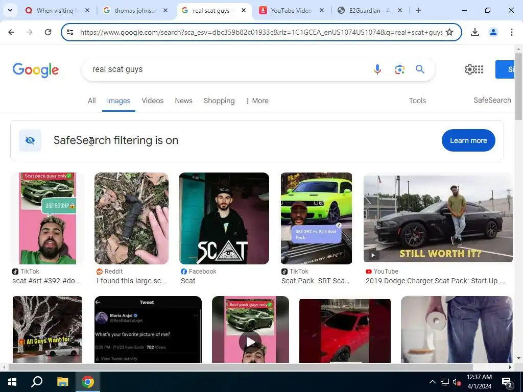This screenshot has width=523, height=392.
Task: Open a new browser tab
Action: click(418, 11)
